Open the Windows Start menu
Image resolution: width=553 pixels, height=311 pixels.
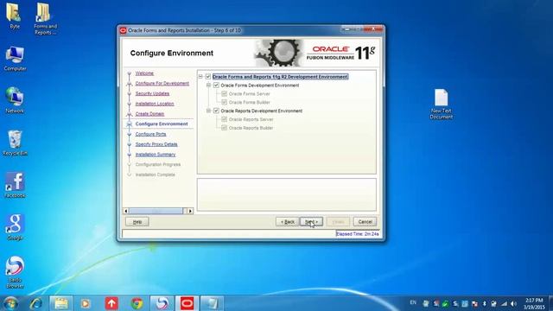click(10, 303)
